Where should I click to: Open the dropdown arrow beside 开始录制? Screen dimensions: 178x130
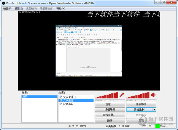coord(154,109)
